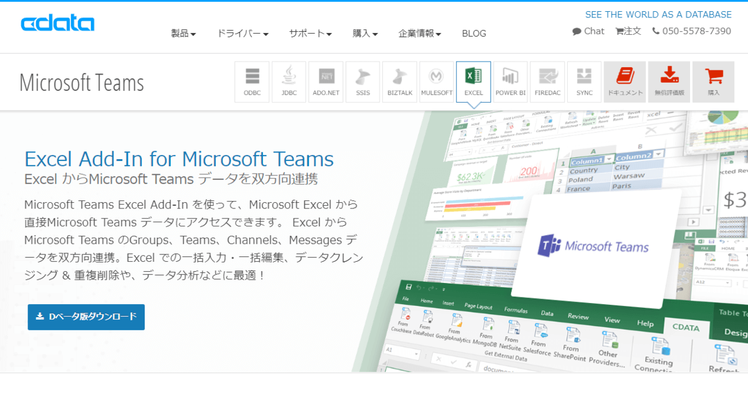The height and width of the screenshot is (395, 748).
Task: Select the MuleSoft connector icon
Action: [436, 82]
